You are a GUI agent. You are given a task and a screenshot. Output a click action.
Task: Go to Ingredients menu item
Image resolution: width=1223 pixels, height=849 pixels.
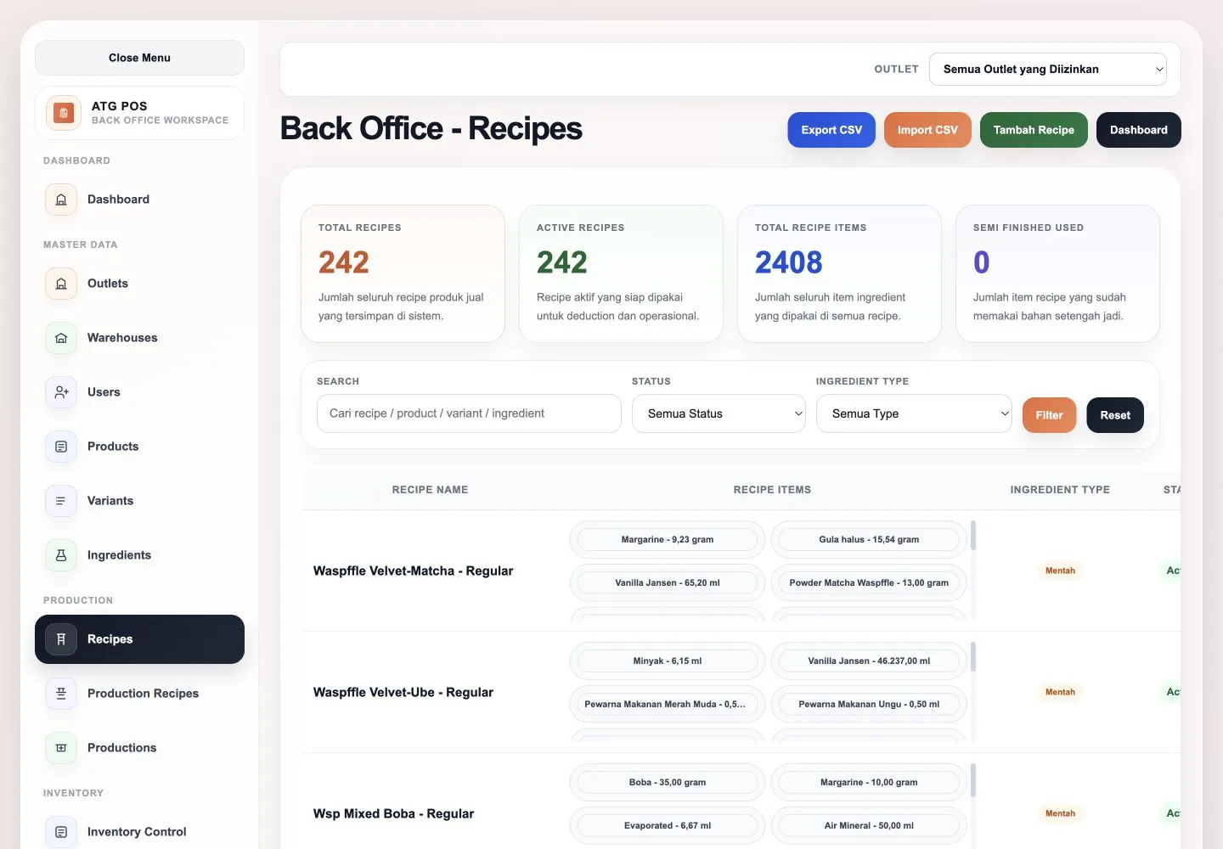point(139,555)
